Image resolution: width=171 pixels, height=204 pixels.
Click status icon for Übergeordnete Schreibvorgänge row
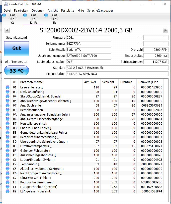[x=8, y=141]
